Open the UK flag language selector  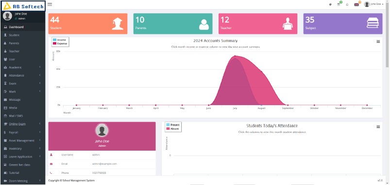point(357,4)
